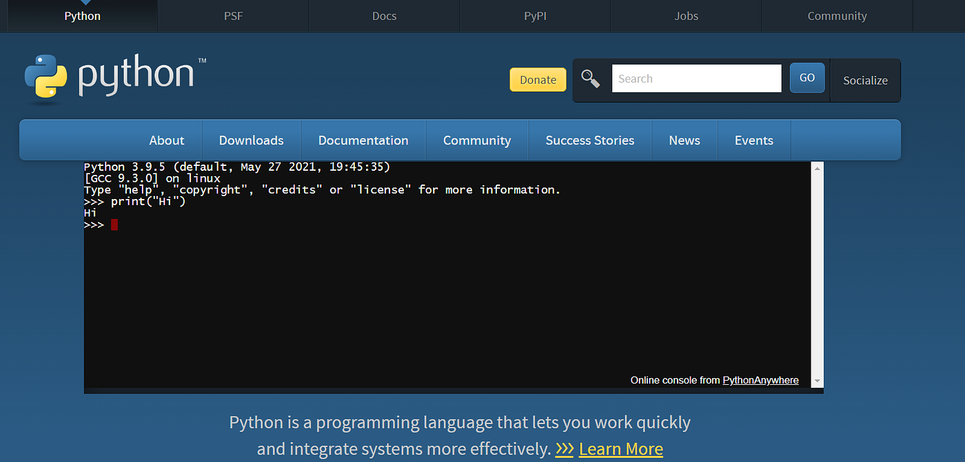
Task: Switch to the PyPI tab
Action: 535,16
